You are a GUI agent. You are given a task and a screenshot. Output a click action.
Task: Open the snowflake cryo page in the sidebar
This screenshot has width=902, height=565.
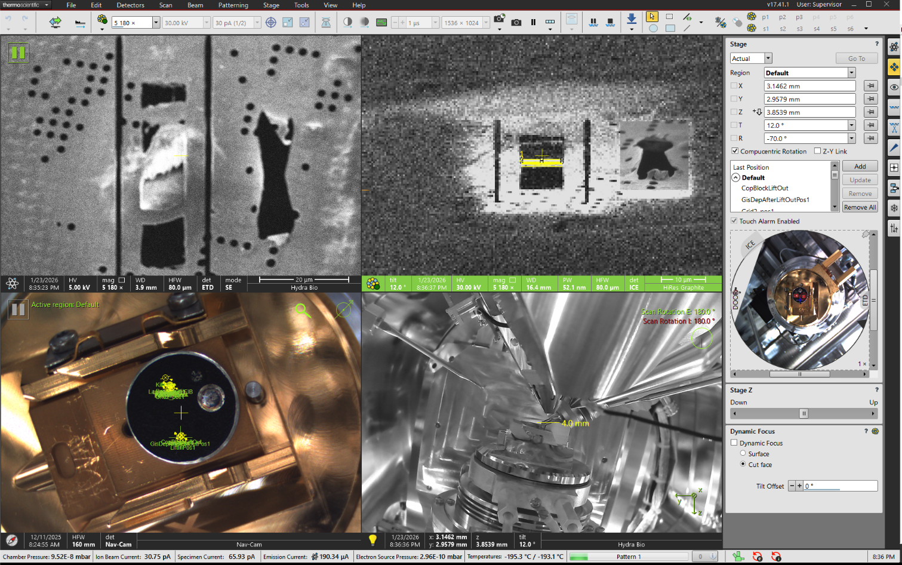click(894, 208)
